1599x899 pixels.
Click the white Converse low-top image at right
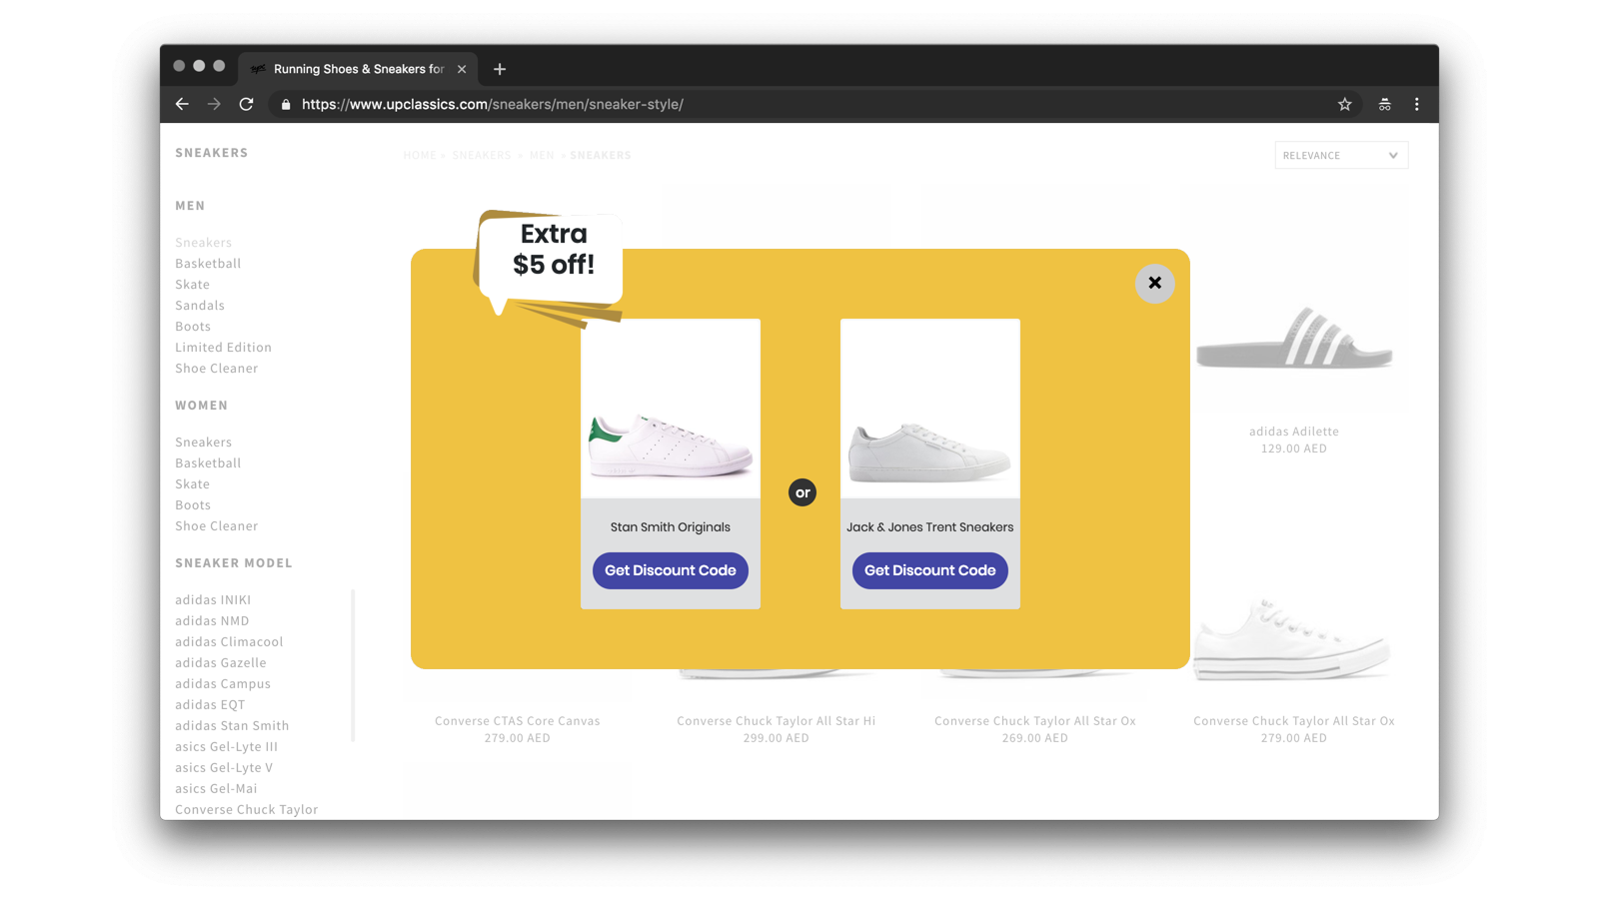pyautogui.click(x=1293, y=639)
